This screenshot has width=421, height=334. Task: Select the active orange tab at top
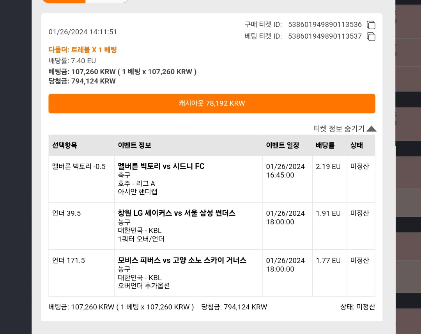coord(64,1)
